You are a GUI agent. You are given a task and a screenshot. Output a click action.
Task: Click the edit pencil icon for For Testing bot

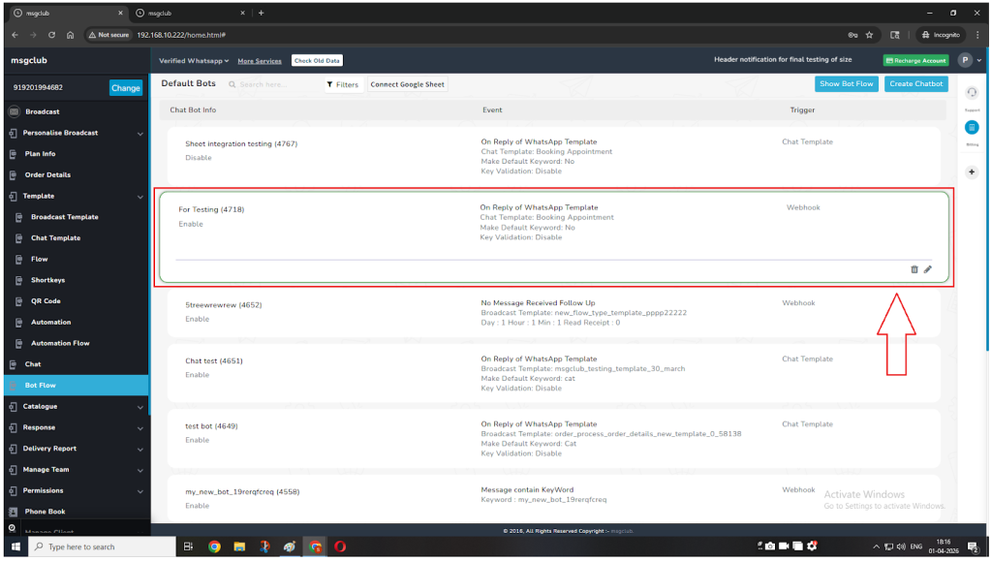click(x=927, y=269)
